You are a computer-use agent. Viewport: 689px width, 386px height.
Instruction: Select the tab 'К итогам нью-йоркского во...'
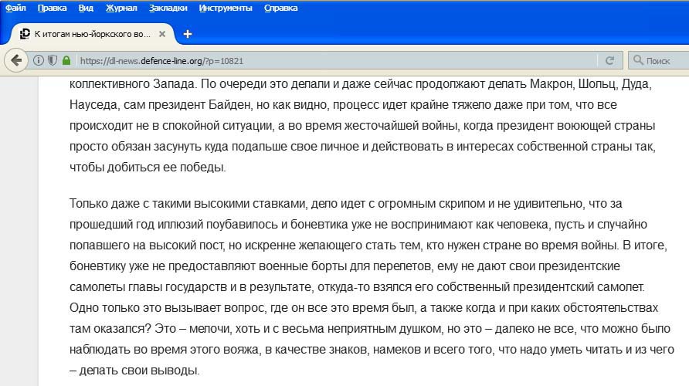tap(92, 34)
